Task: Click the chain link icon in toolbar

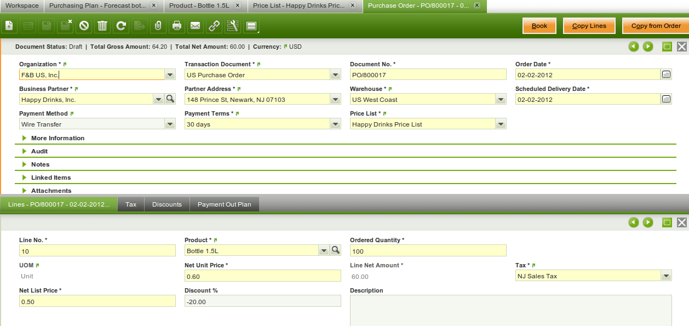Action: 214,26
